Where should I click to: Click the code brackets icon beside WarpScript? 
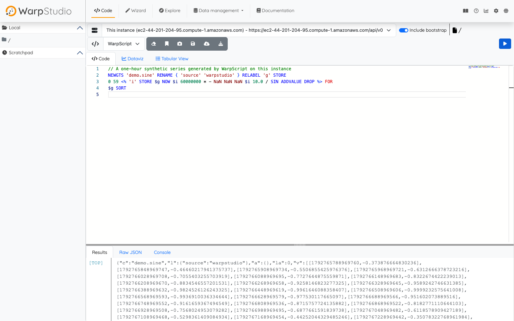[x=95, y=44]
